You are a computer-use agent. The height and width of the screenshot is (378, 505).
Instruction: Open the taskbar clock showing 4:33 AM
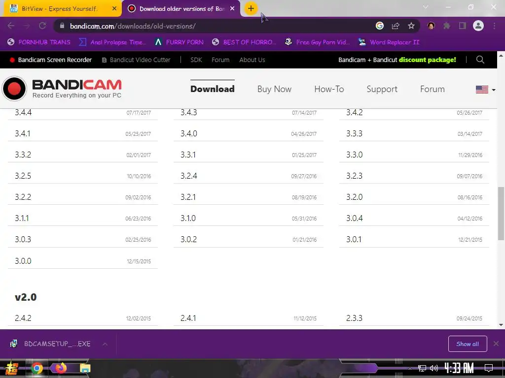pos(459,368)
